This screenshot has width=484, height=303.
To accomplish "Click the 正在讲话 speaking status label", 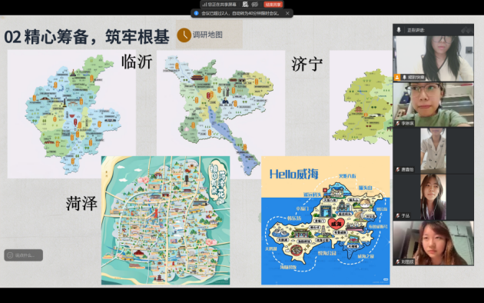I will point(416,30).
